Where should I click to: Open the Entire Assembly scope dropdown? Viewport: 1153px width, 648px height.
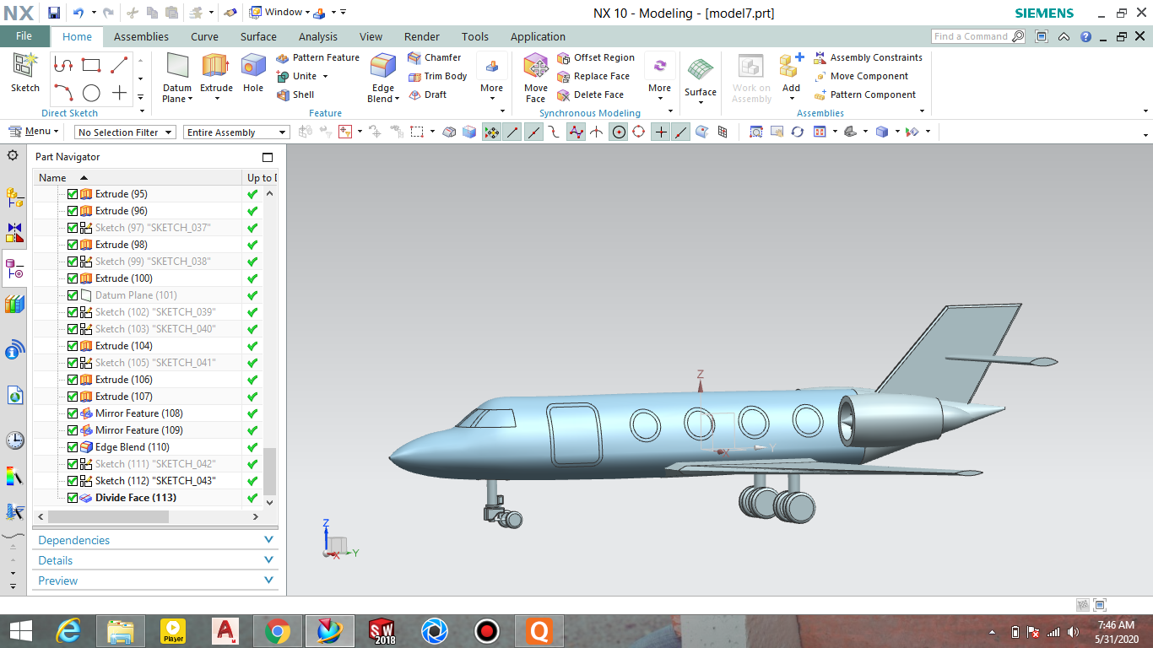click(x=236, y=132)
